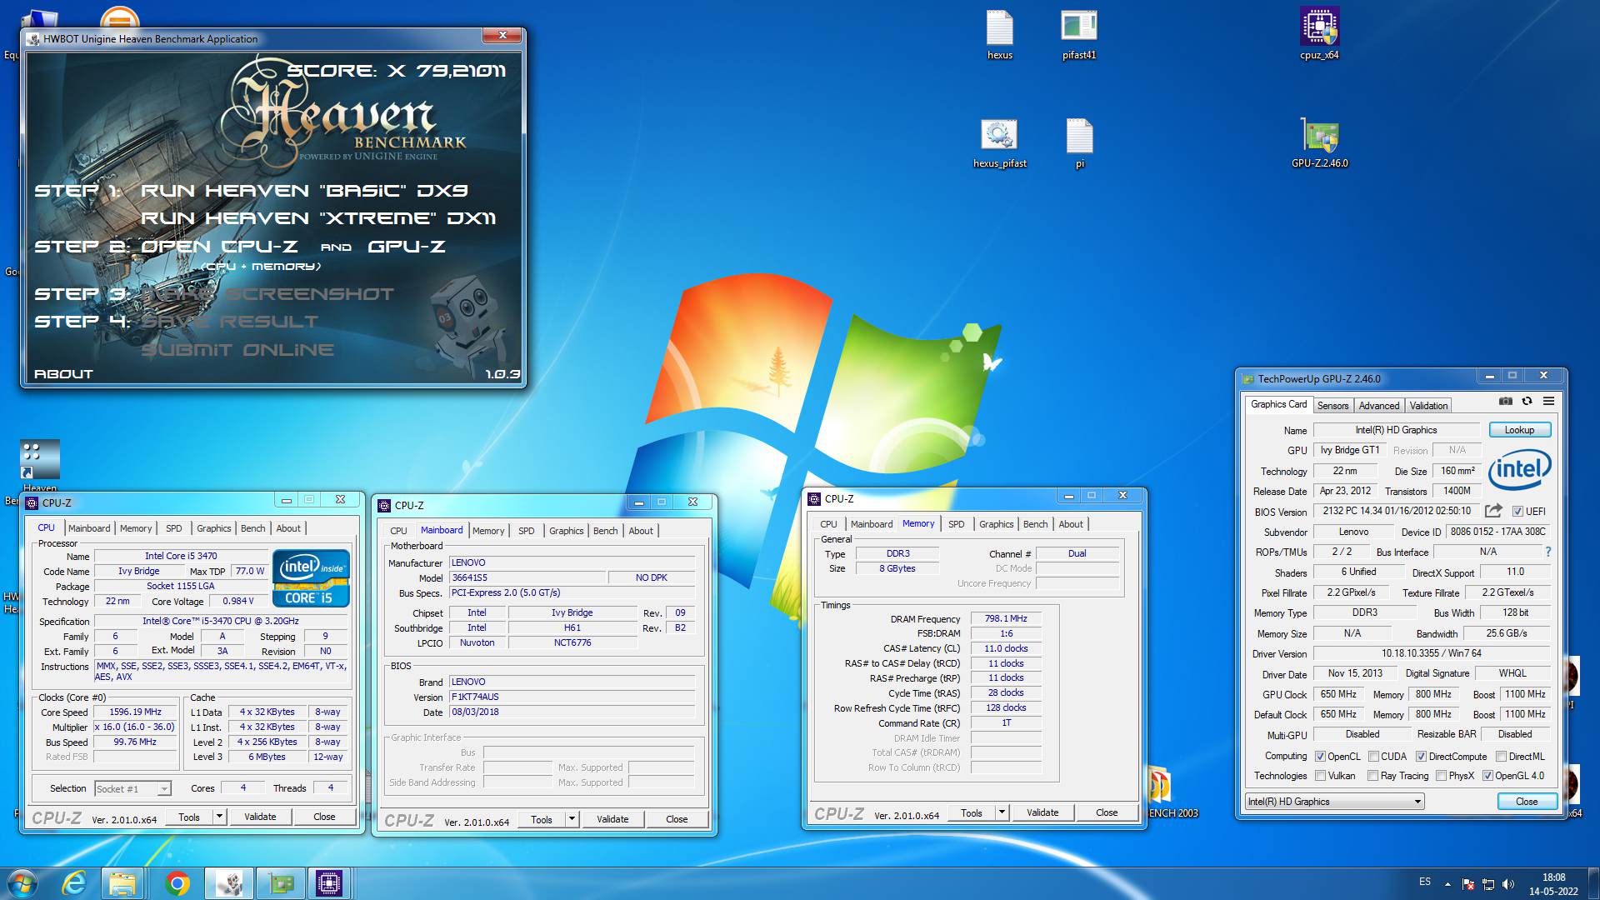1600x900 pixels.
Task: Switch to the GPU-Z taskbar item
Action: [280, 883]
